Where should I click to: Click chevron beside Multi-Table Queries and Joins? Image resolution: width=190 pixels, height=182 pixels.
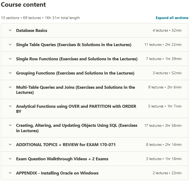click(10, 87)
